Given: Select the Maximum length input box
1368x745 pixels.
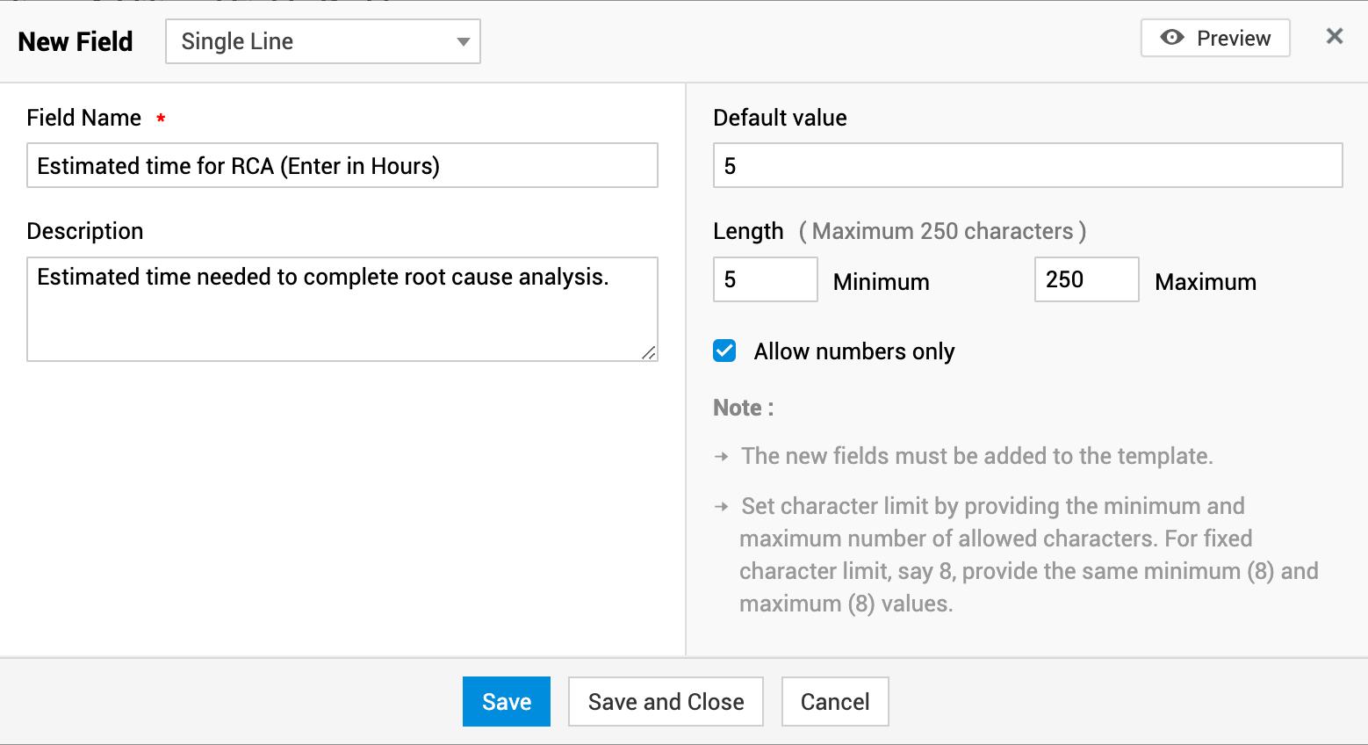Looking at the screenshot, I should [x=1086, y=279].
